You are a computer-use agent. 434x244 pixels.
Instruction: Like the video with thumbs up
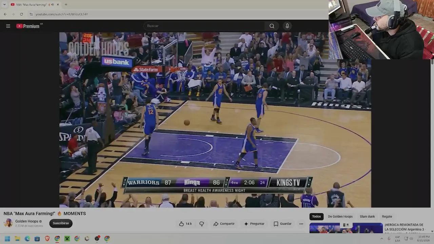coord(185,224)
